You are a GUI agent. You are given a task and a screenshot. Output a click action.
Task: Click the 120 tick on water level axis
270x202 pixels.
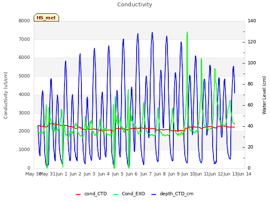[252, 42]
